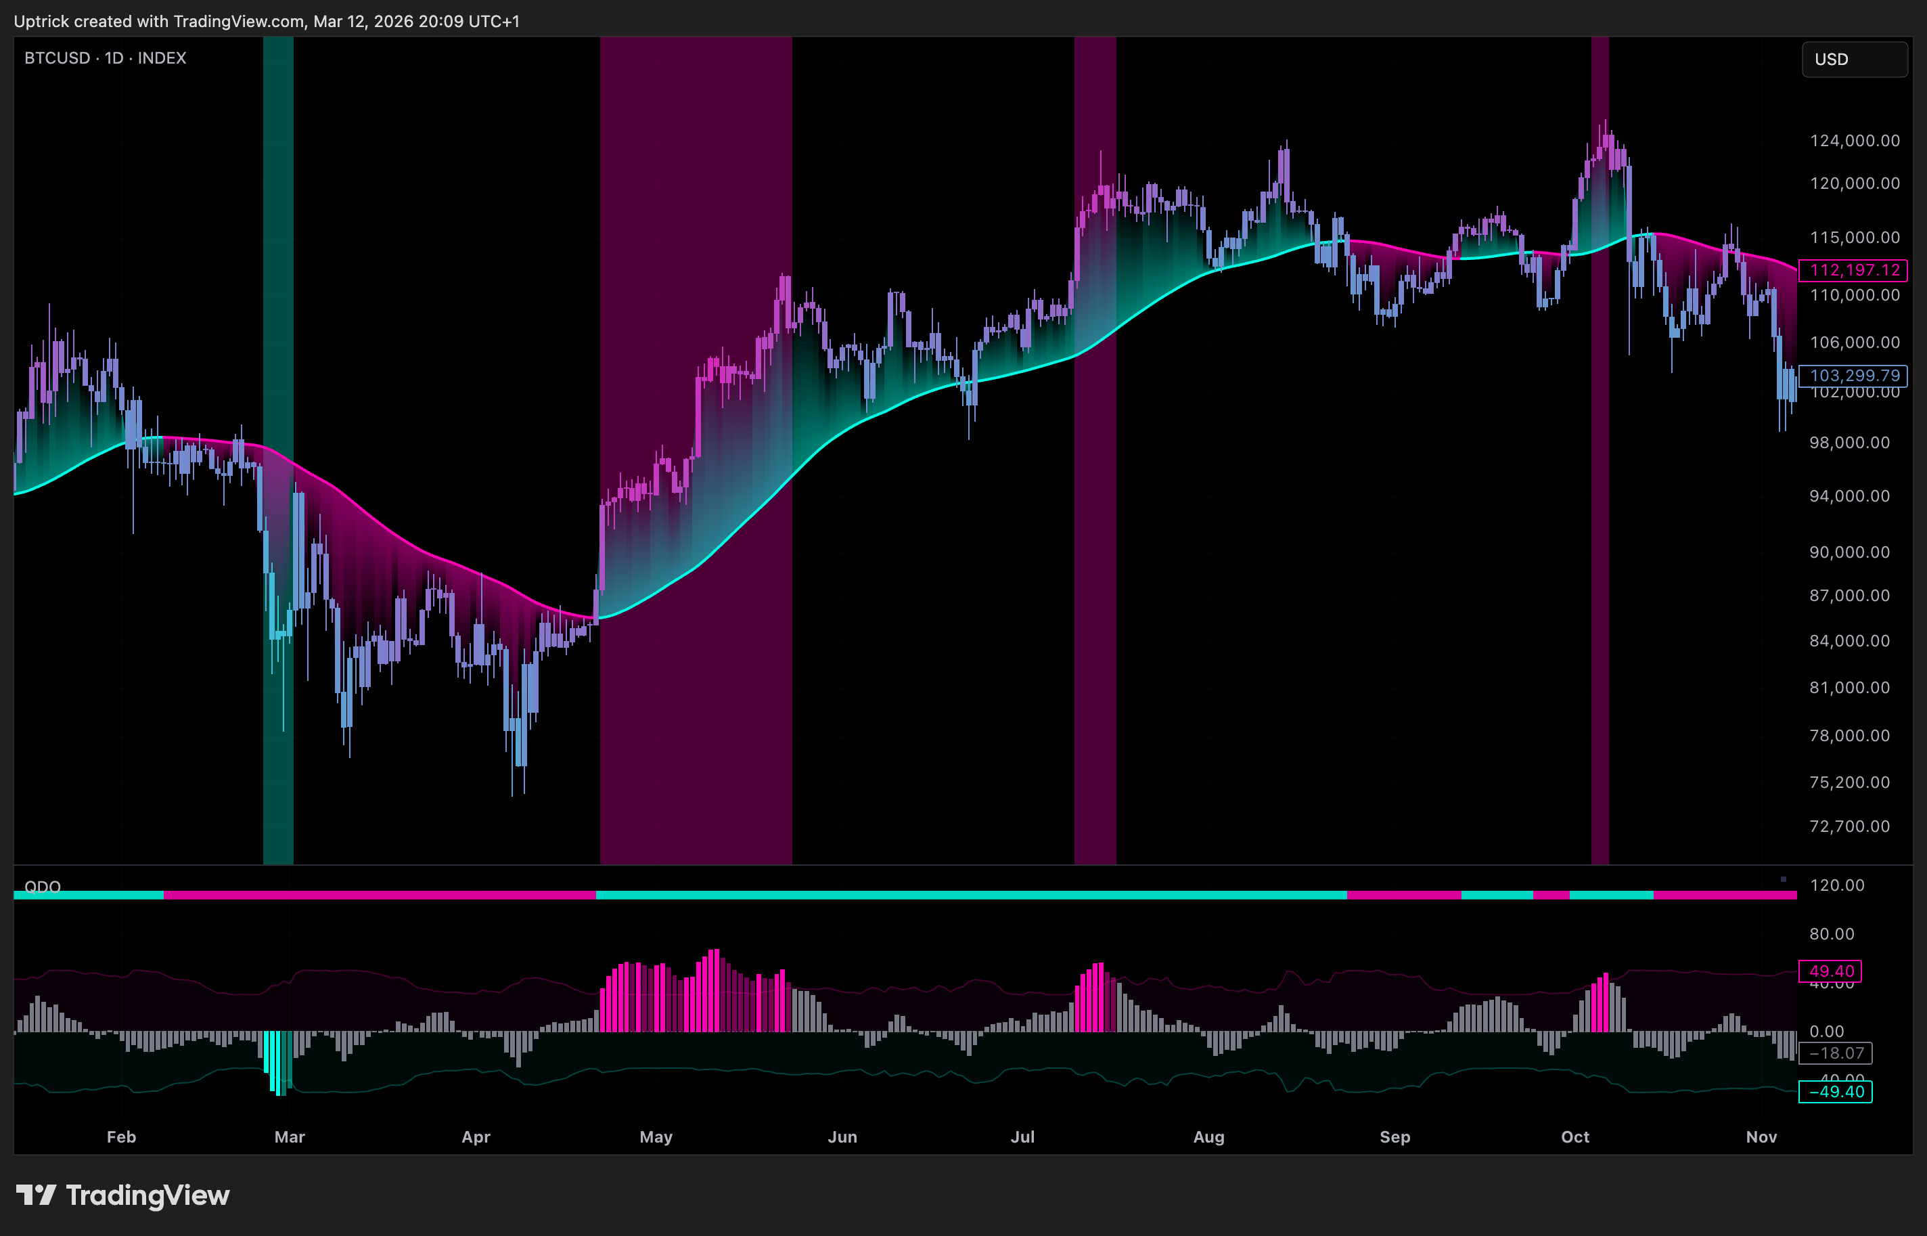Viewport: 1927px width, 1236px height.
Task: Click the 110,000.00 price axis value
Action: tap(1855, 294)
